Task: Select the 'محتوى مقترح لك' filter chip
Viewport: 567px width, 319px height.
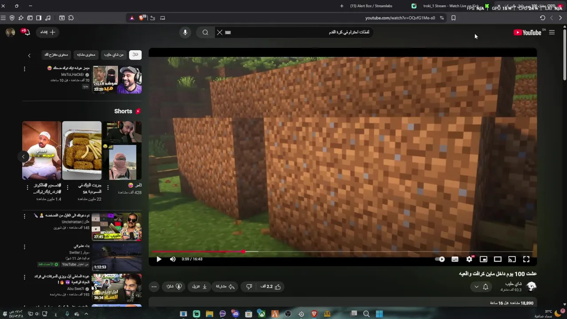Action: tap(56, 54)
